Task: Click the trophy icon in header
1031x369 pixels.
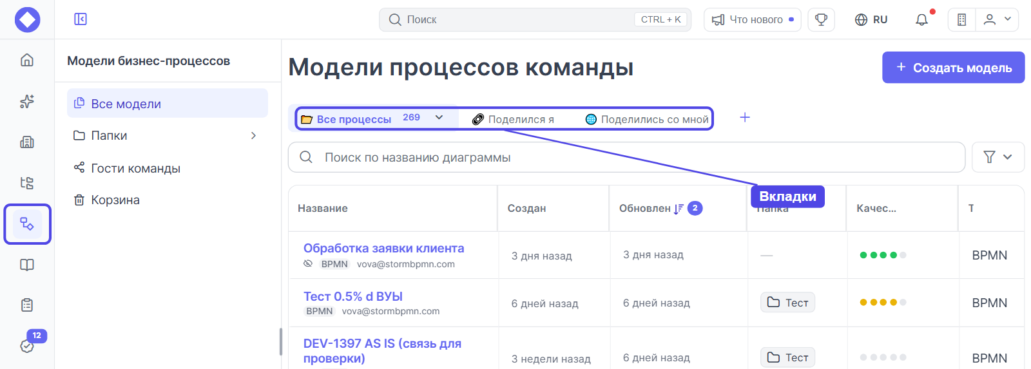Action: point(821,19)
